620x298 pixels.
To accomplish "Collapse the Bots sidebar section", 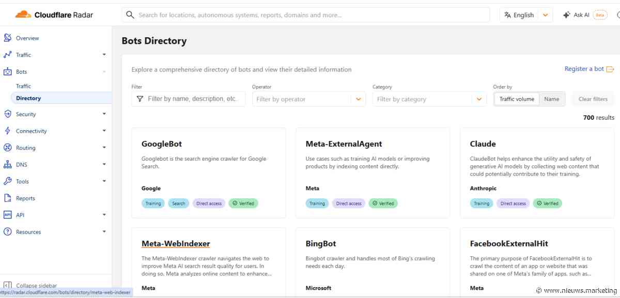I will (x=104, y=72).
